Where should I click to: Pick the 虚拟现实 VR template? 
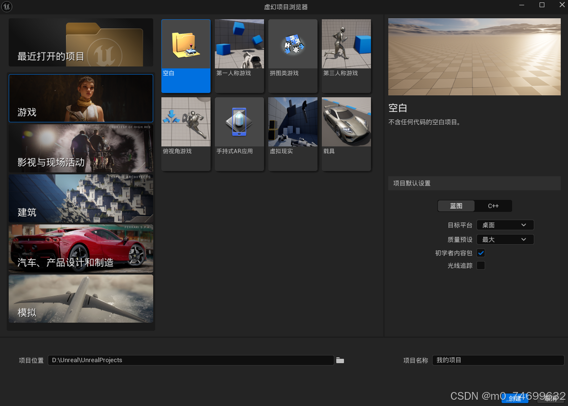point(293,134)
